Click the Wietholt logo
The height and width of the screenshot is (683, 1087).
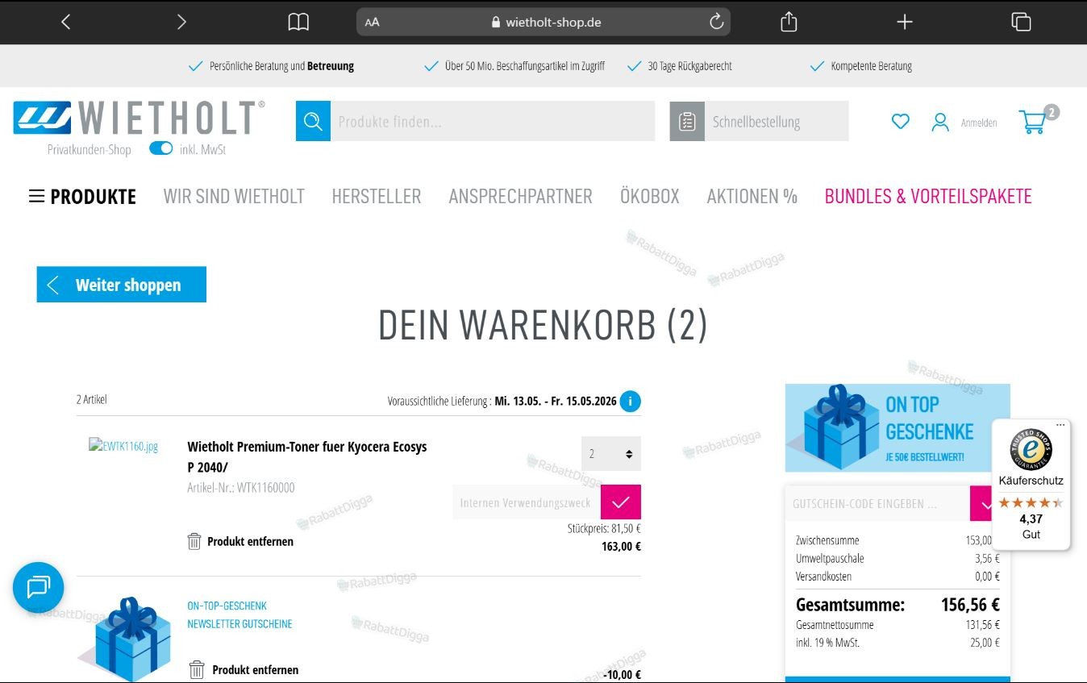coord(139,118)
